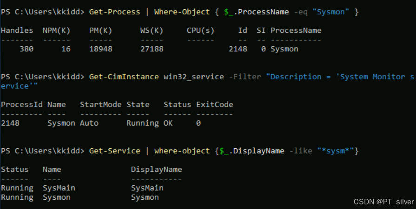Image resolution: width=416 pixels, height=209 pixels.
Task: Click the WS(K) value 27188
Action: [152, 49]
